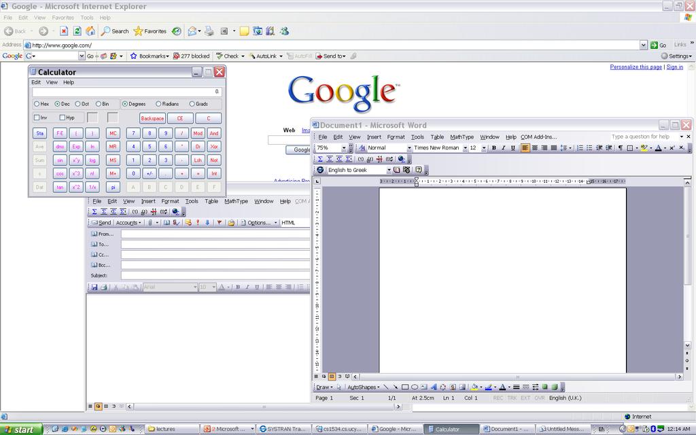Open the Format menu in Word
Screen dimensions: 696x435
396,137
